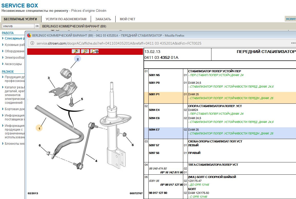Click the VIN/VIS input field
This screenshot has width=296, height=199.
coord(18,26)
